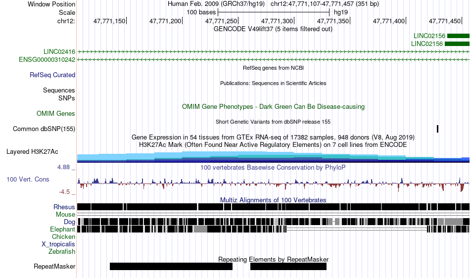The image size is (470, 278).
Task: Click the PhyloP conservation signal graph
Action: coord(273,184)
